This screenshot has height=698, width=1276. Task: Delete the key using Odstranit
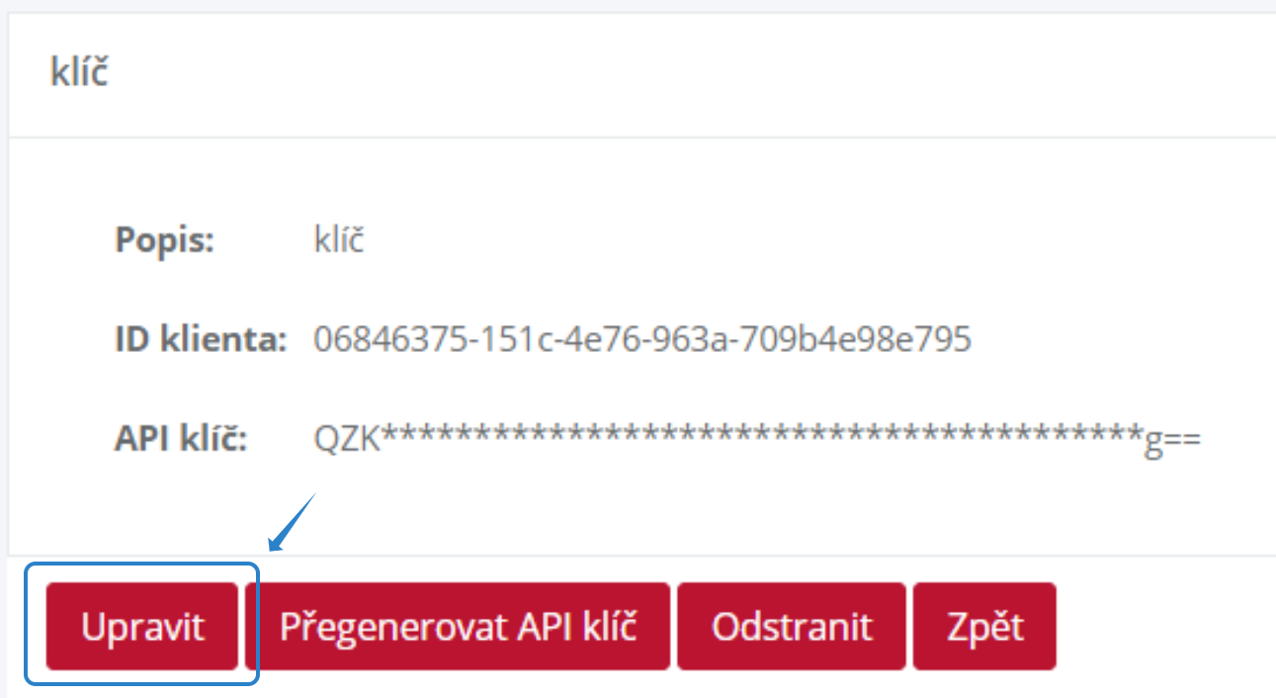[792, 626]
